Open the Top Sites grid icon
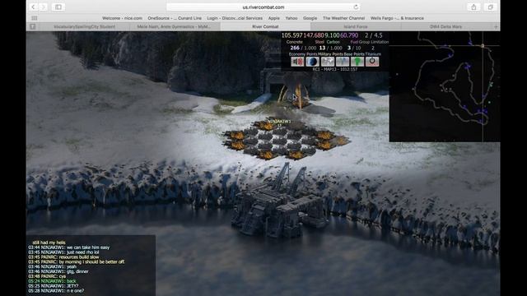The width and height of the screenshot is (527, 296). tap(35, 18)
